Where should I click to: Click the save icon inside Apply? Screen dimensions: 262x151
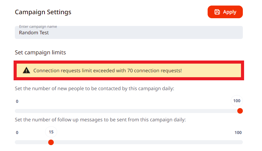[x=217, y=12]
